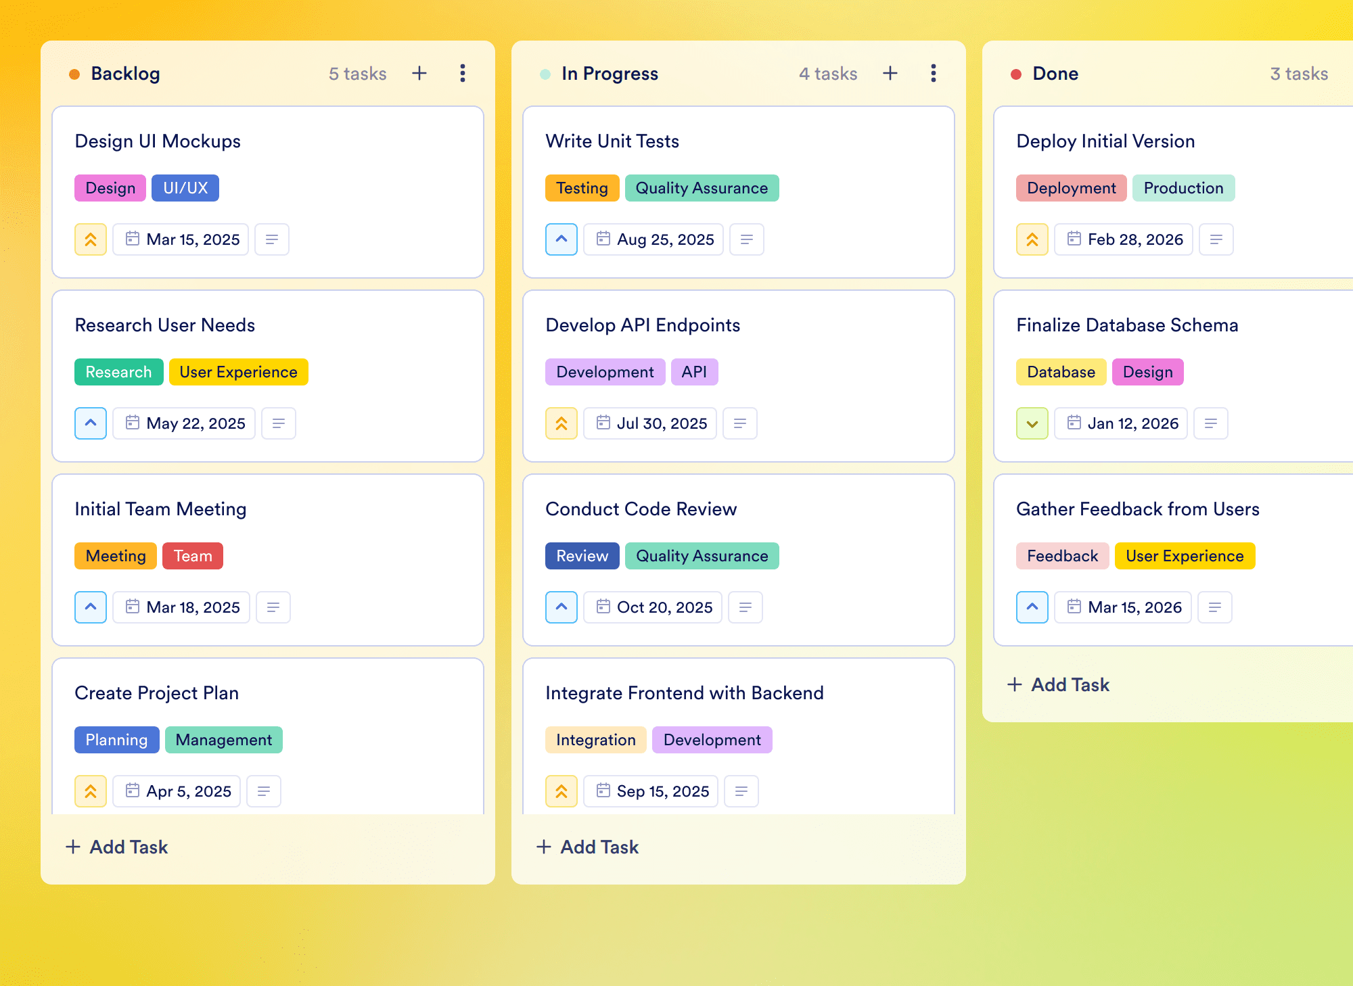Open the Oct 20, 2025 due date picker
Image resolution: width=1353 pixels, height=986 pixels.
(653, 607)
